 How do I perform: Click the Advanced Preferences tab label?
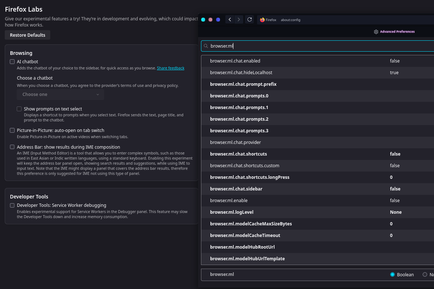coord(397,32)
